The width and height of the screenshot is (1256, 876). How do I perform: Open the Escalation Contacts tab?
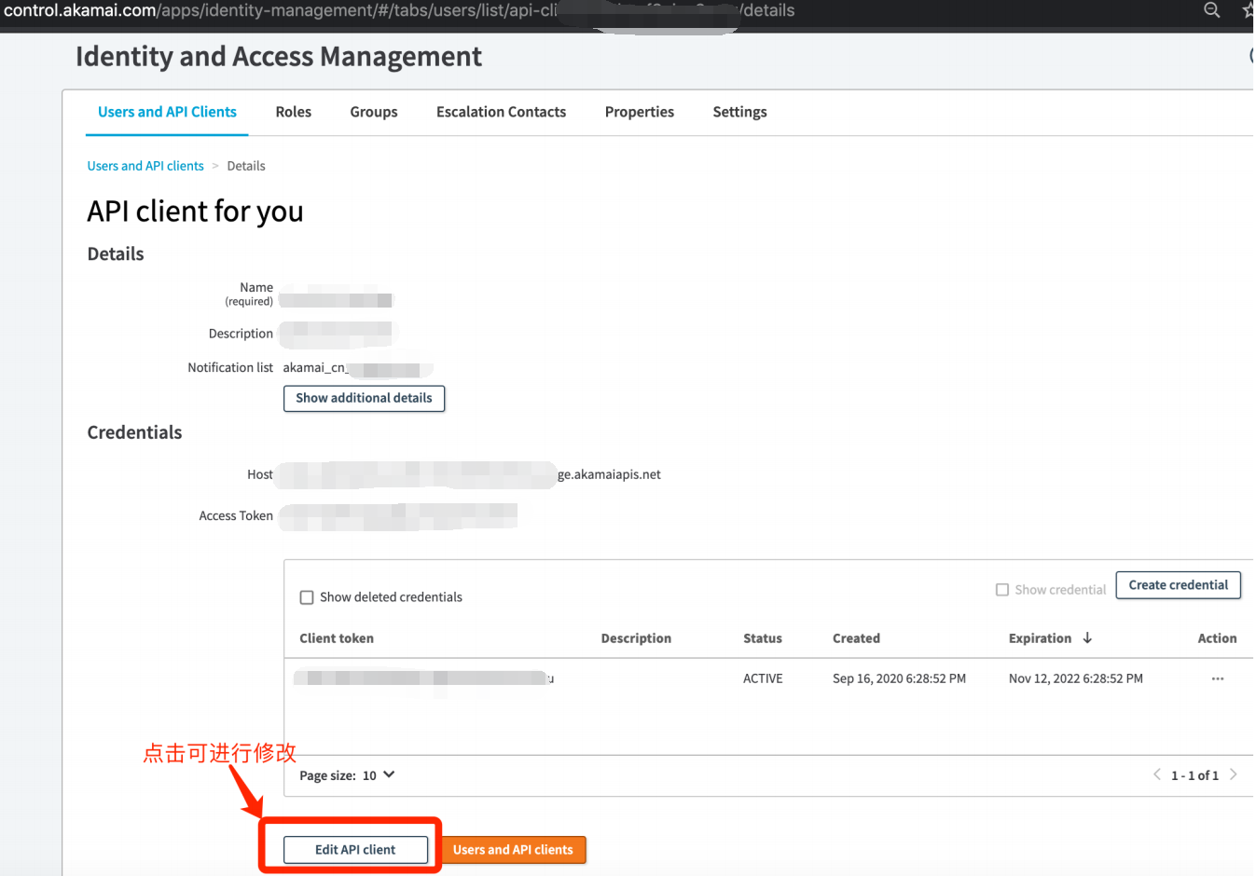pyautogui.click(x=501, y=112)
